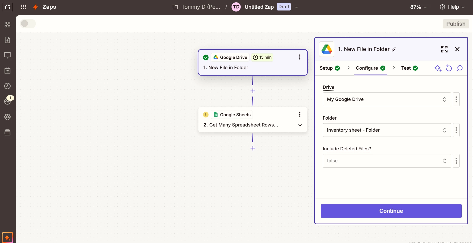Image resolution: width=473 pixels, height=243 pixels.
Task: Open the 87% zoom dropdown
Action: point(419,7)
